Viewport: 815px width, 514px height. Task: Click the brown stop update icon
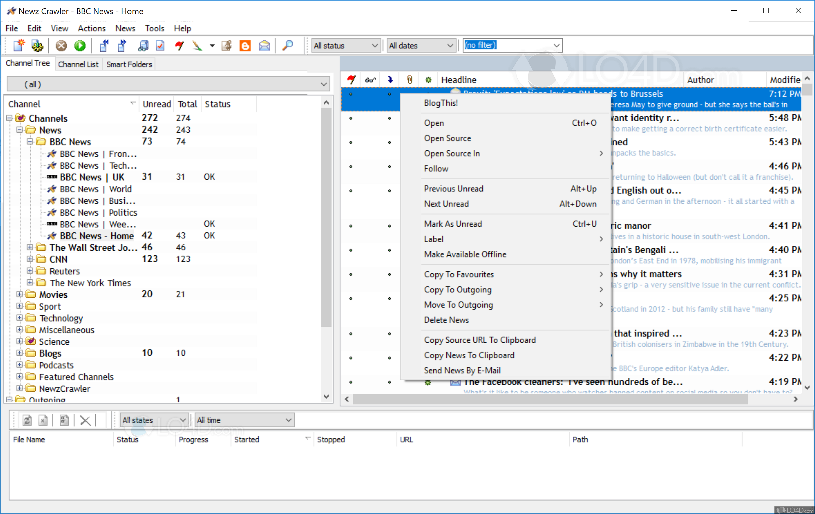click(61, 45)
